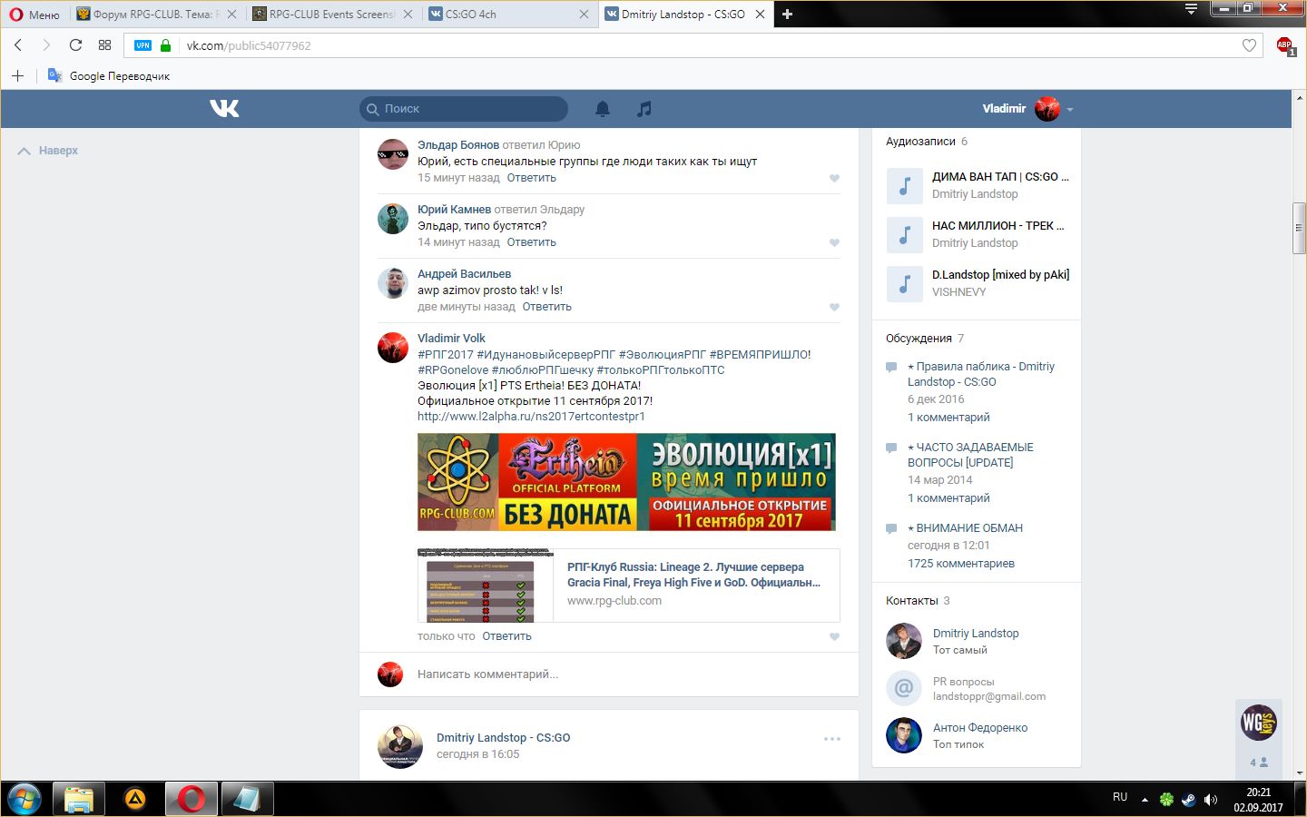The height and width of the screenshot is (817, 1307).
Task: Open Правила паблика discussion topic
Action: tap(981, 374)
